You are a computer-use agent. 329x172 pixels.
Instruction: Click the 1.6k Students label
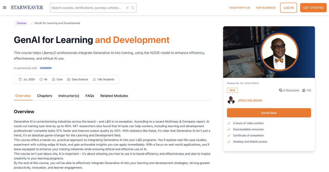tap(106, 80)
